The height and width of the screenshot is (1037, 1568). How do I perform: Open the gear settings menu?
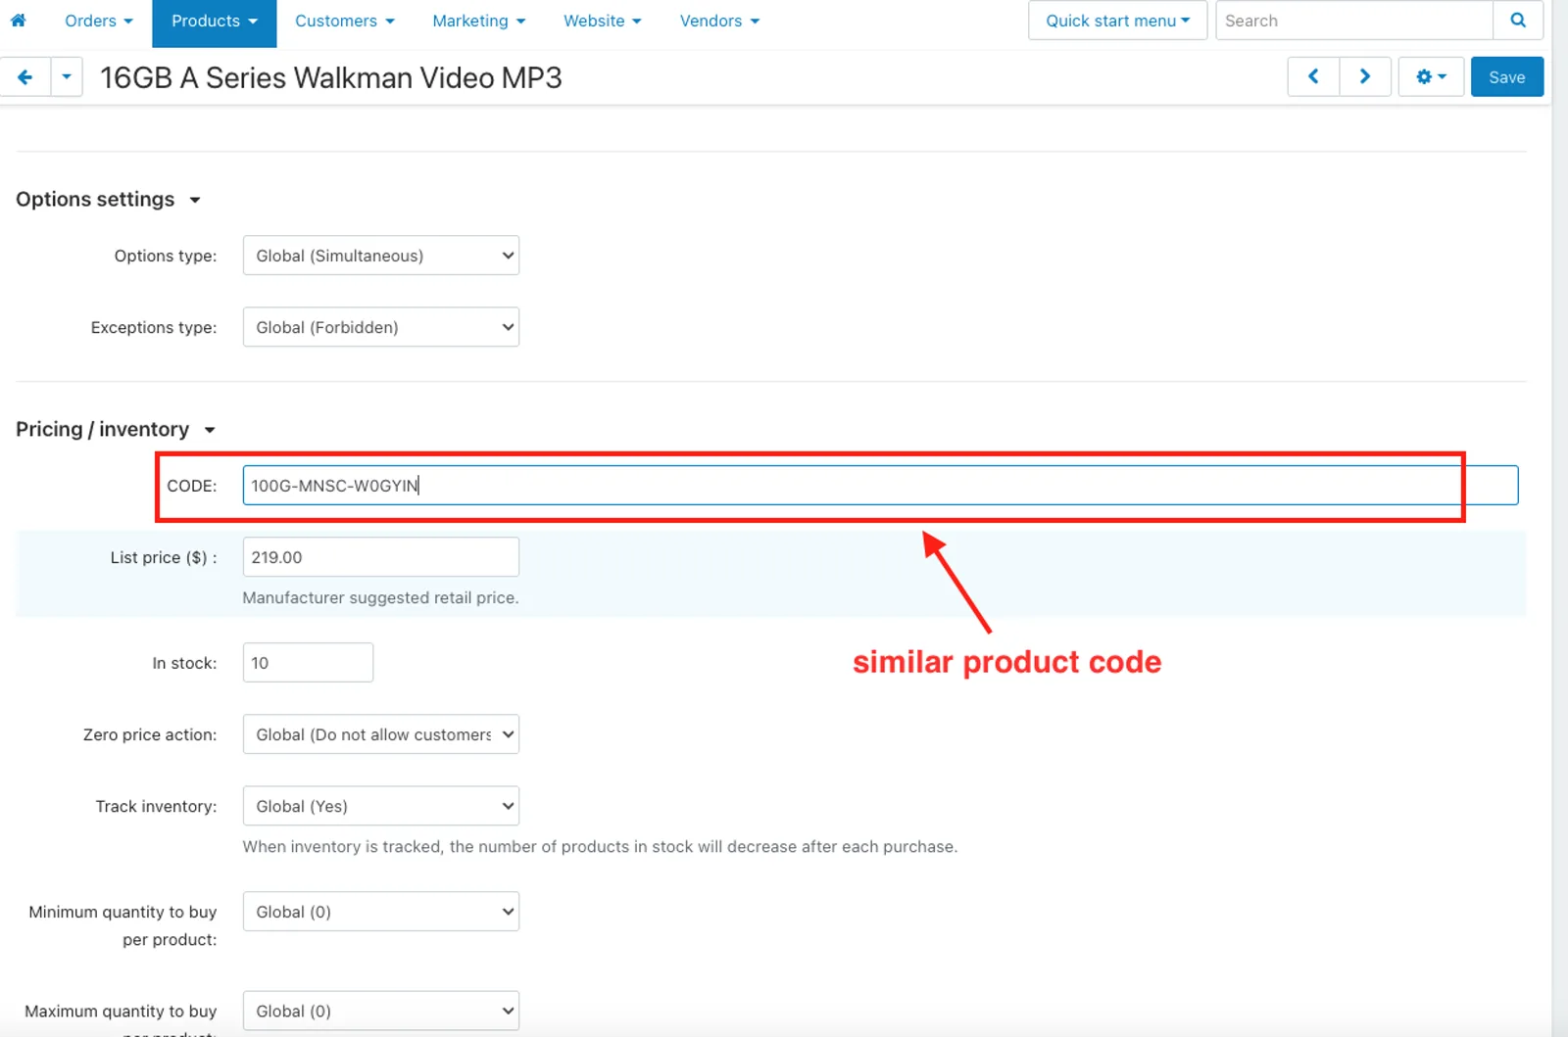(x=1431, y=76)
